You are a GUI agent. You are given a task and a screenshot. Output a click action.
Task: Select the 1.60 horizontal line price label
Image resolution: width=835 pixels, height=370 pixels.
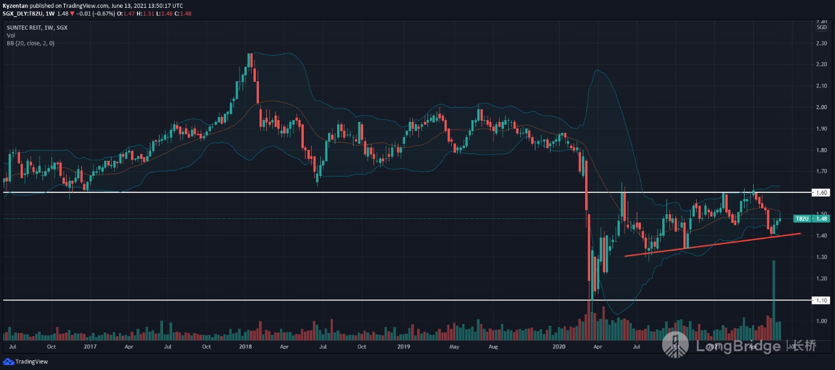822,193
